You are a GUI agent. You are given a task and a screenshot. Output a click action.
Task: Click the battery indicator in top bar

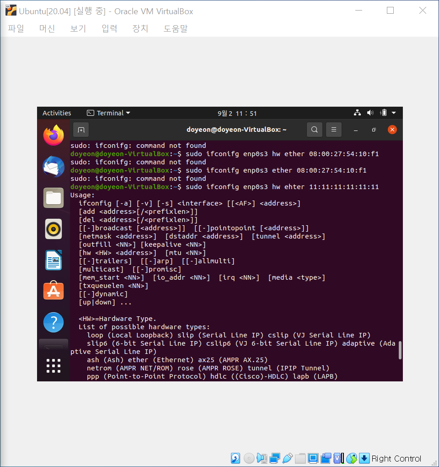[383, 113]
